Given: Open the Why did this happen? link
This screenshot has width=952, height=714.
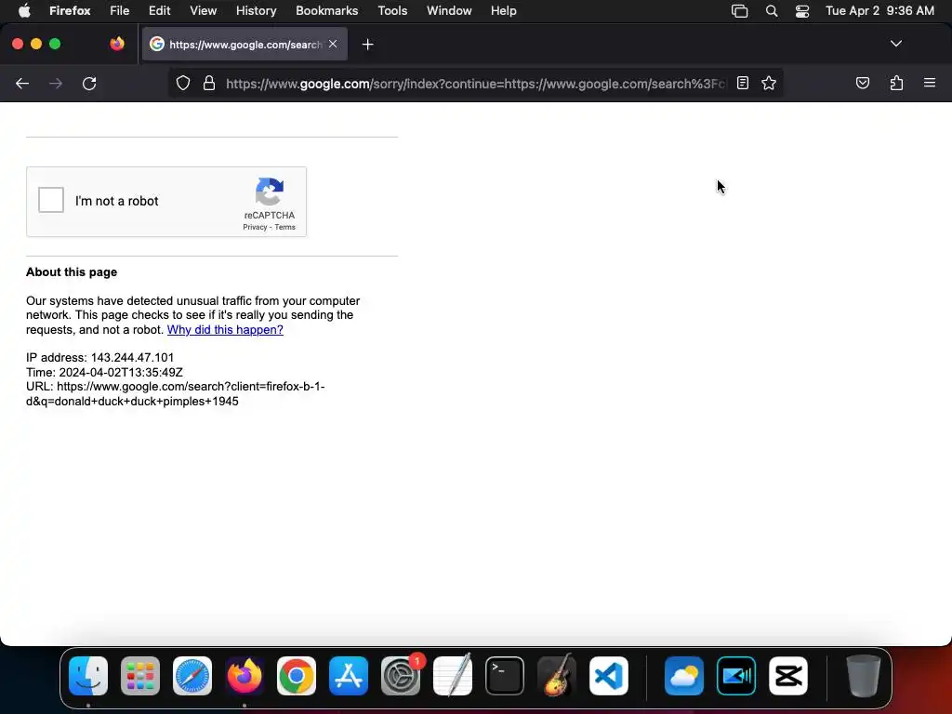Looking at the screenshot, I should pyautogui.click(x=225, y=330).
